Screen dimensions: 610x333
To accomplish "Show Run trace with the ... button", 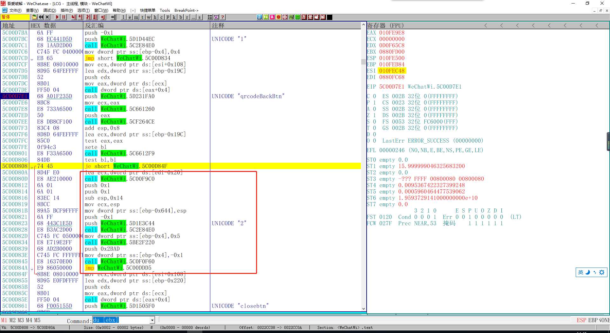I will (193, 17).
